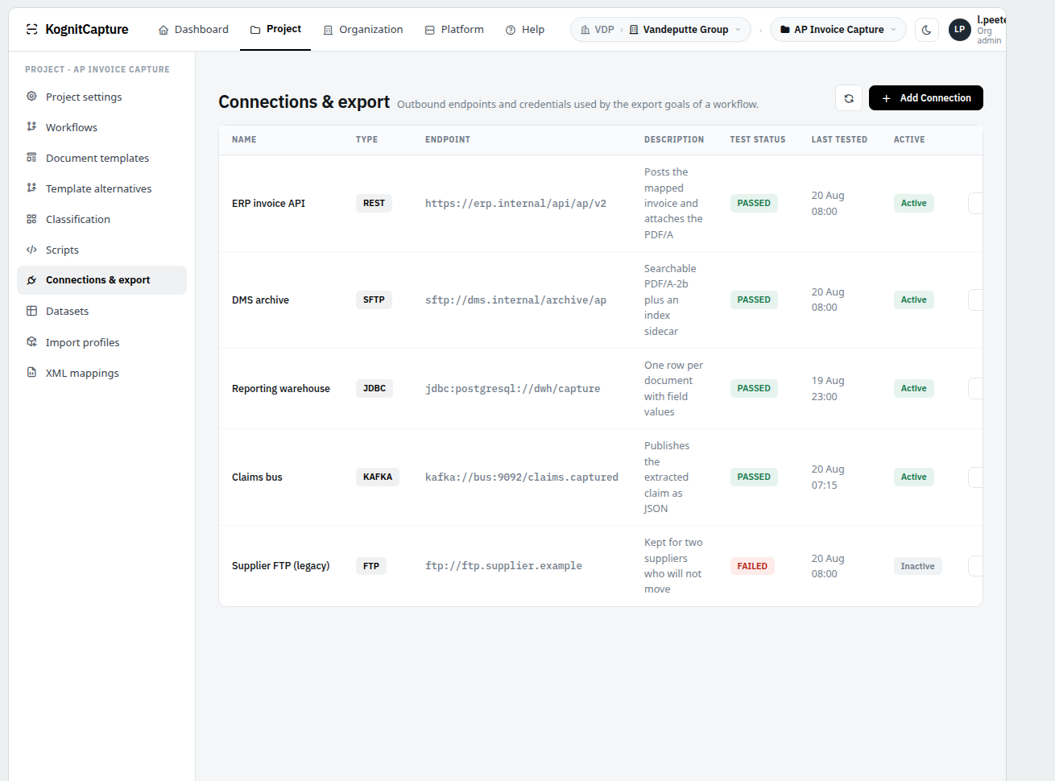Viewport: 1055px width, 781px height.
Task: Click the Add Connection button
Action: [926, 98]
